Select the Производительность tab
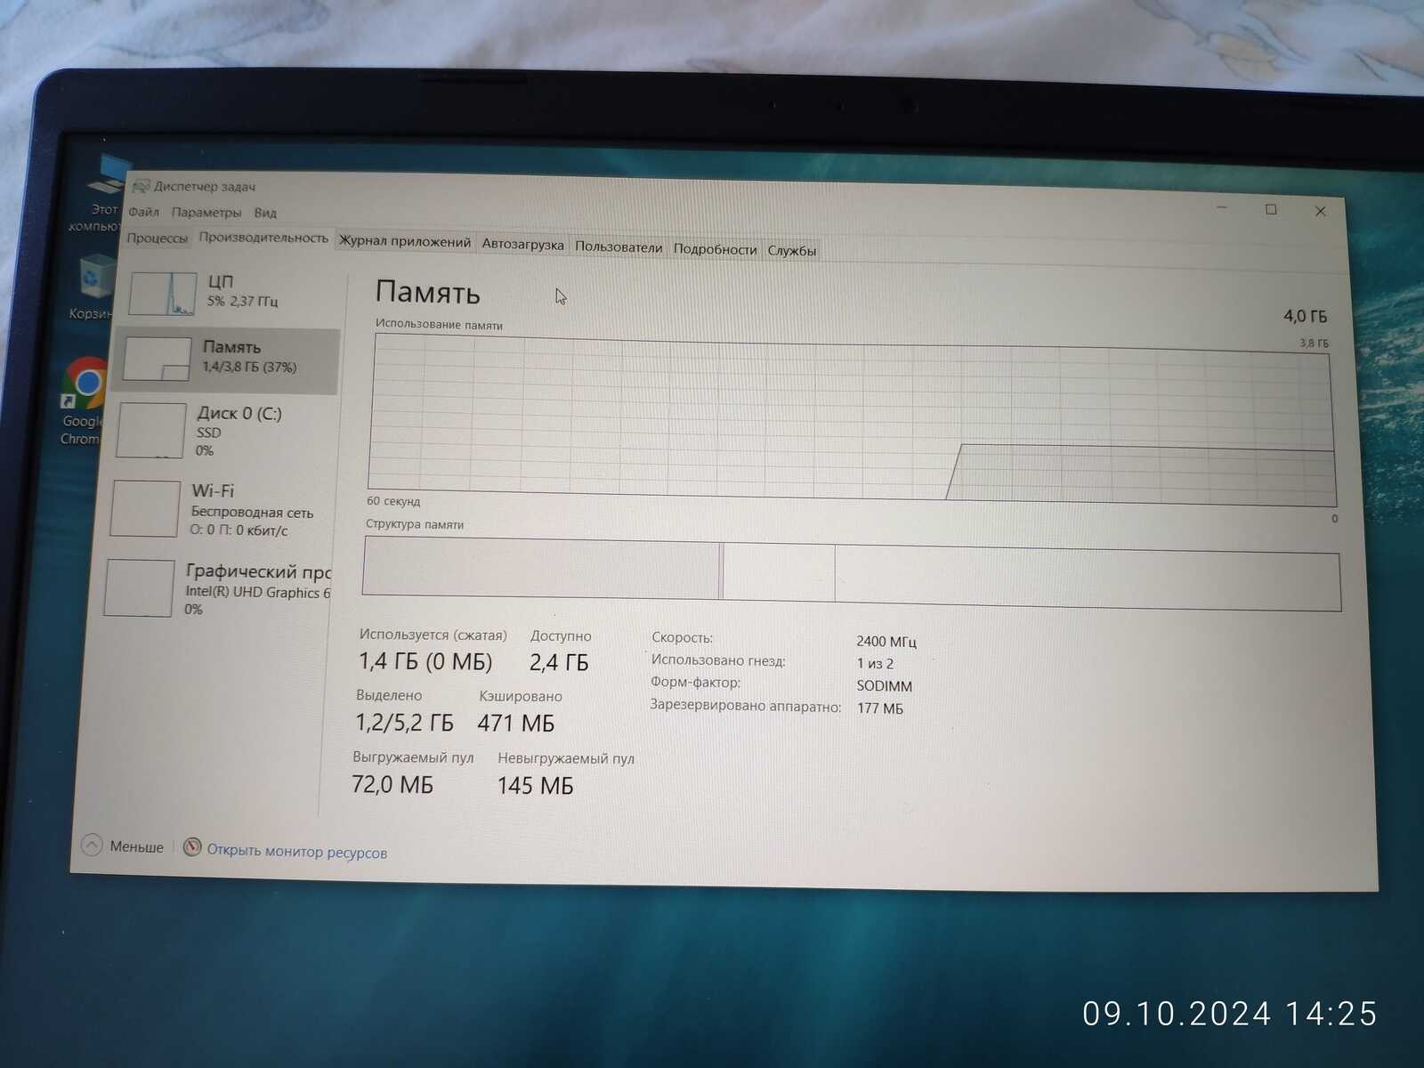Image resolution: width=1424 pixels, height=1068 pixels. pos(263,238)
